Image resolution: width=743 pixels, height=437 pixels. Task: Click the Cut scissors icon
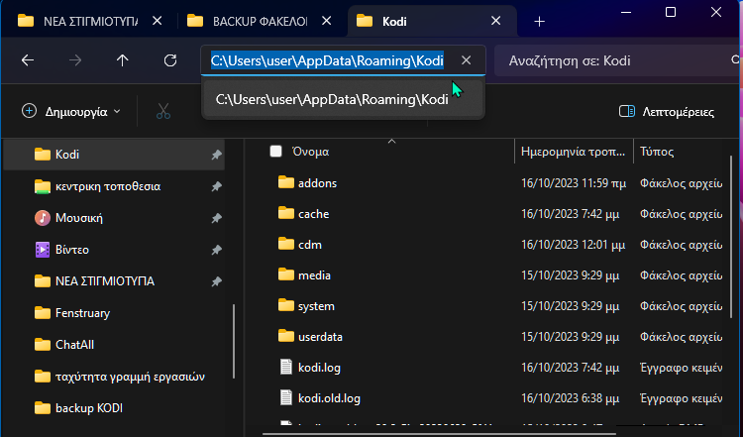point(163,112)
